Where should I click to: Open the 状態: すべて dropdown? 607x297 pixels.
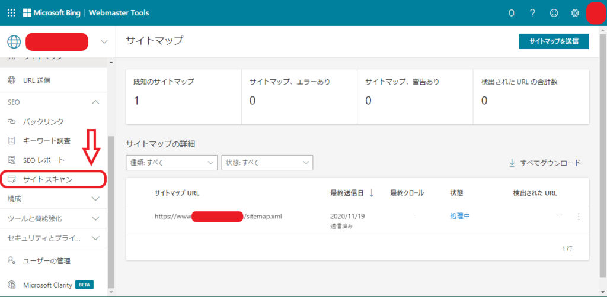267,163
